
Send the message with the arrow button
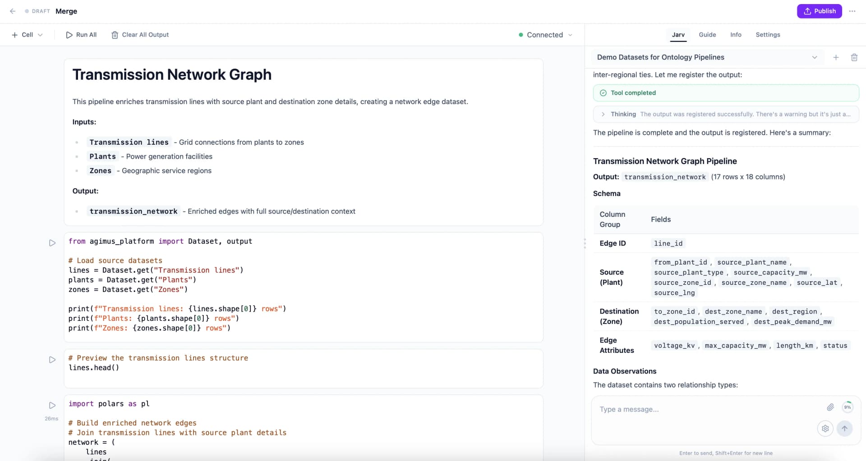coord(845,429)
